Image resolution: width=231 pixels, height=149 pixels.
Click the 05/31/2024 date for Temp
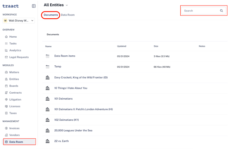(123, 67)
